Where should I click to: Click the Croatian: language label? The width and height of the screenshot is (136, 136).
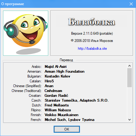pyautogui.click(x=35, y=96)
